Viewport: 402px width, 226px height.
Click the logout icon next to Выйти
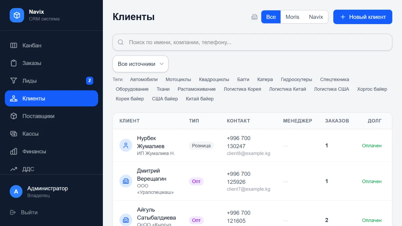point(13,212)
